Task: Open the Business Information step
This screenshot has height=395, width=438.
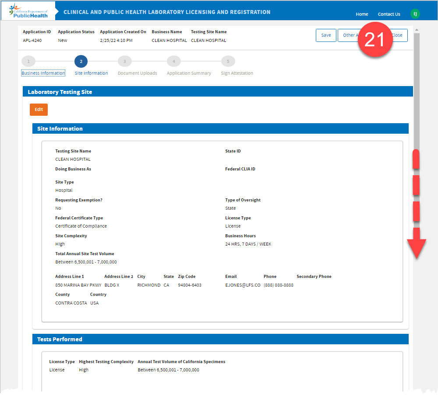Action: (x=43, y=73)
